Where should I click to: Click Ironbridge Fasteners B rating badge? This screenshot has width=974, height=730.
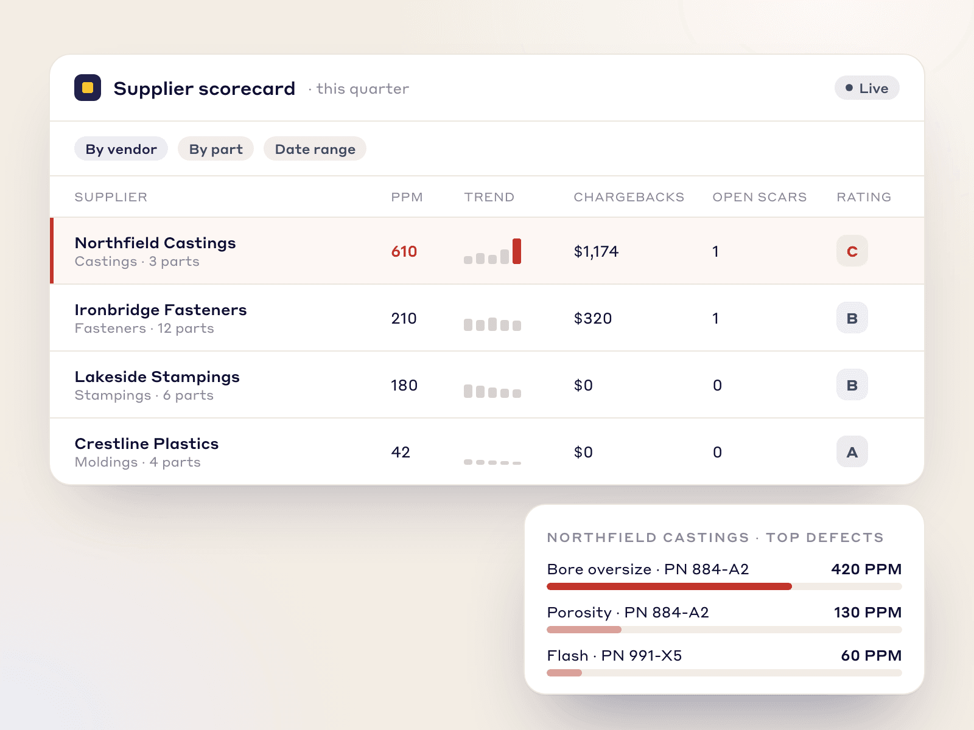pos(852,318)
